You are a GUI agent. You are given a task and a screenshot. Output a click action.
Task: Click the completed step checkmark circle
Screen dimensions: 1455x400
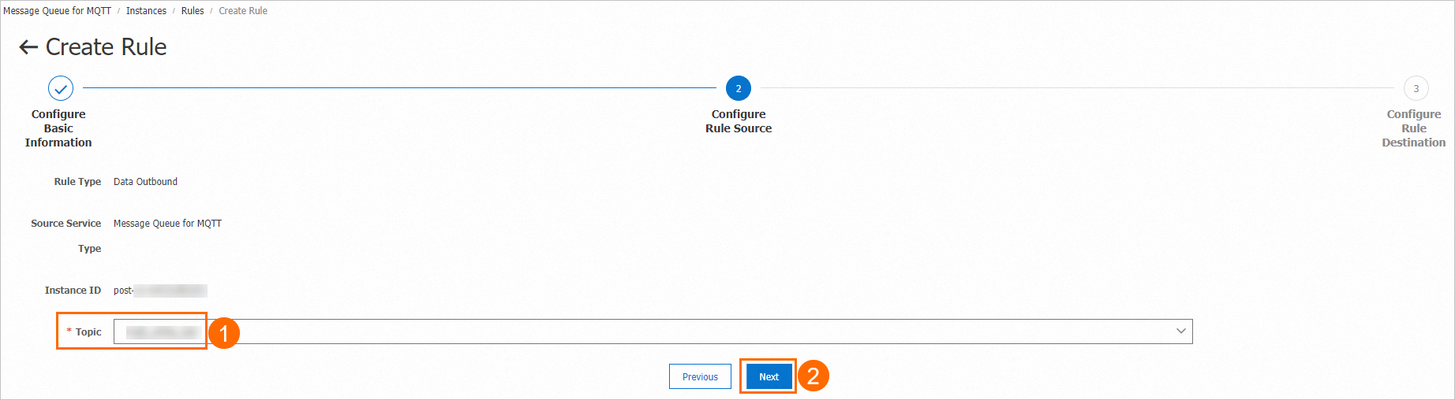coord(61,88)
